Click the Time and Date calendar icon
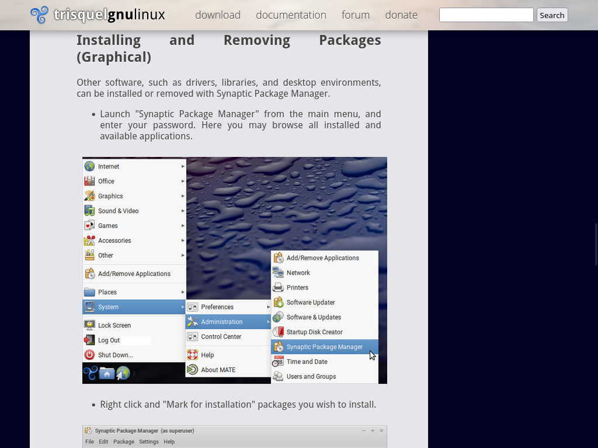Viewport: 598px width, 448px height. [279, 362]
